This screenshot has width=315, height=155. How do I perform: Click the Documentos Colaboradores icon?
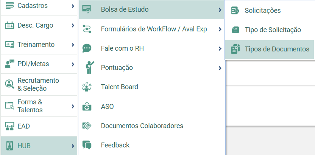tap(87, 126)
